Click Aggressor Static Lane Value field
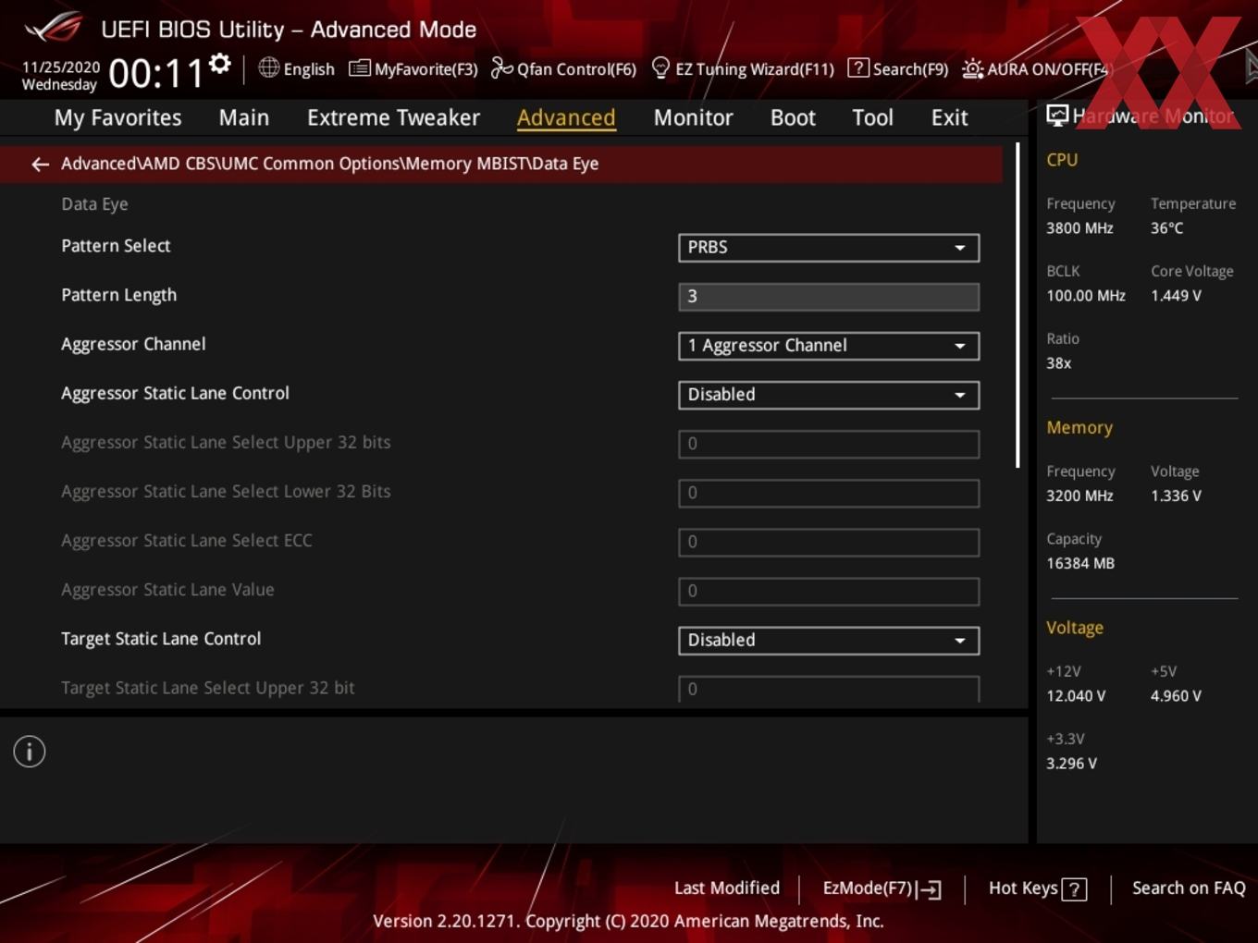The height and width of the screenshot is (943, 1258). pos(829,591)
